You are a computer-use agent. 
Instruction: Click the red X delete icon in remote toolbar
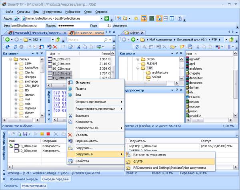pos(55,47)
